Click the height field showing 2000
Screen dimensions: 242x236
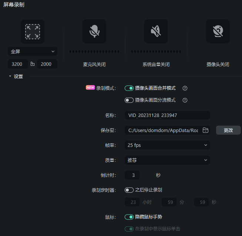point(47,64)
